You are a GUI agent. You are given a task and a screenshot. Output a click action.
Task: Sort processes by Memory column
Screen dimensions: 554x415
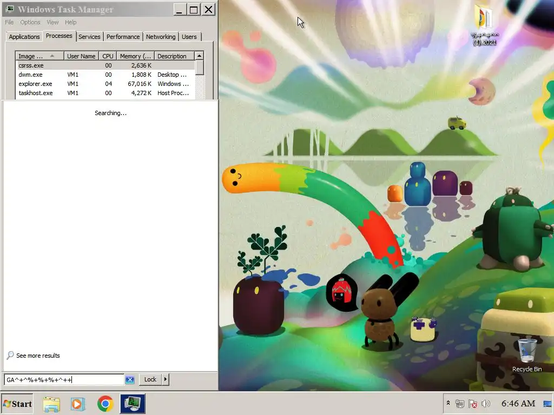135,56
